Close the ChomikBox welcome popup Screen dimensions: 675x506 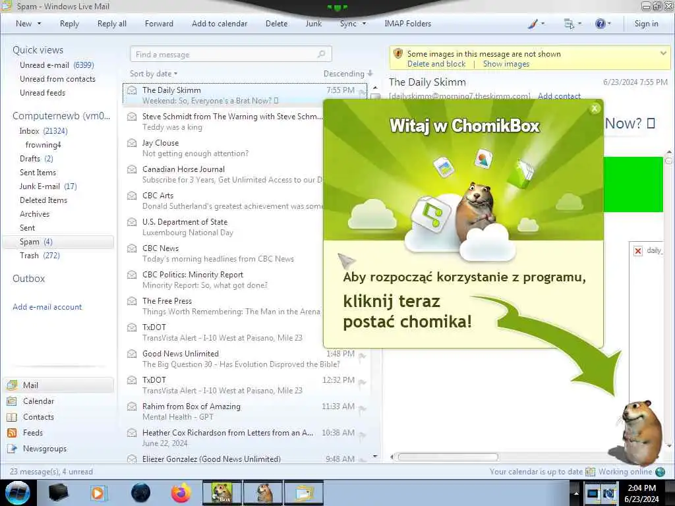click(x=595, y=109)
